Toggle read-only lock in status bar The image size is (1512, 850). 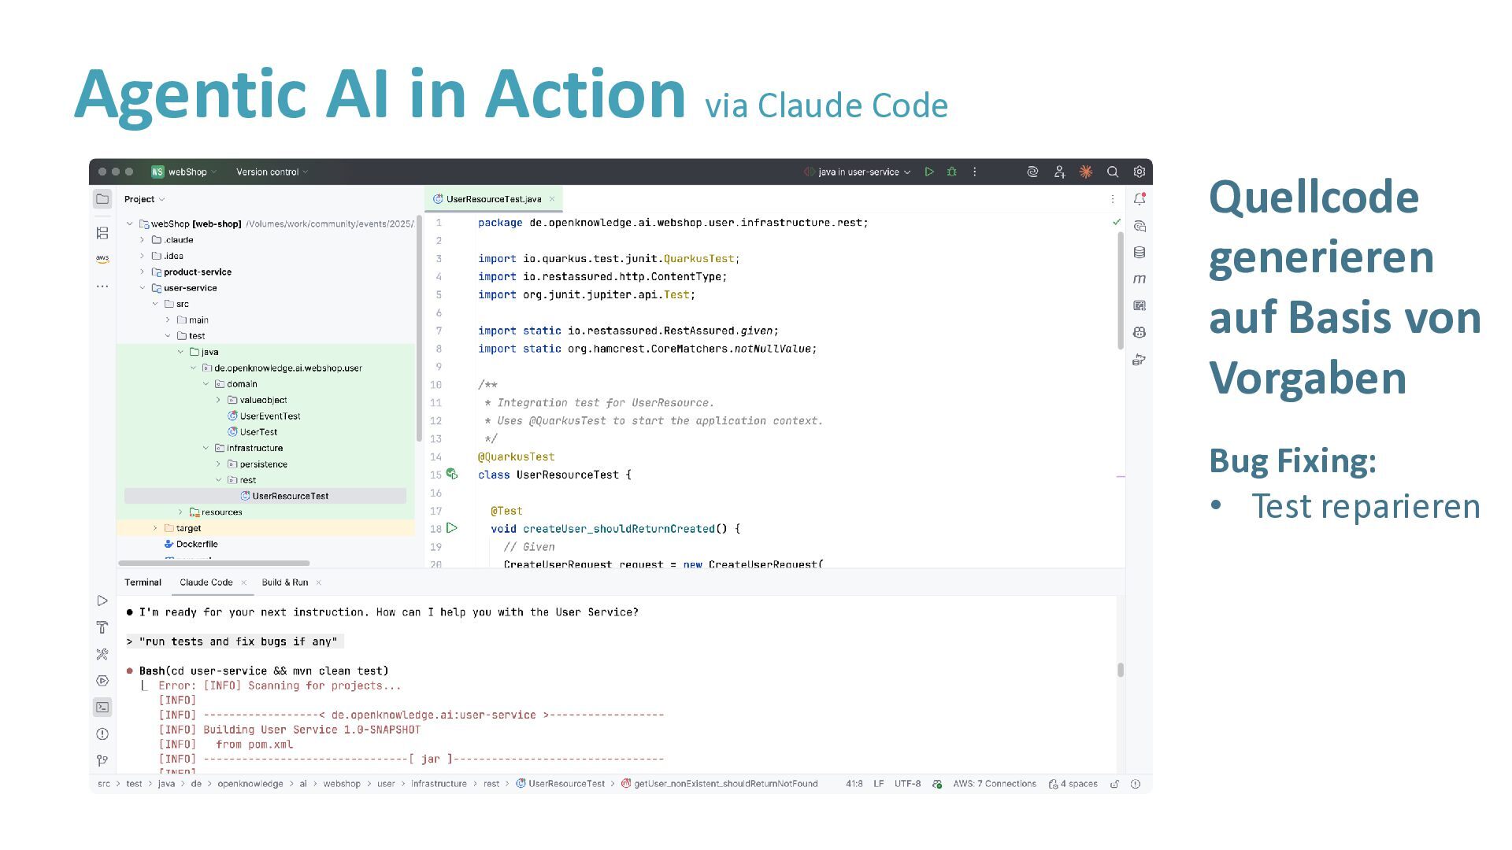point(1114,784)
